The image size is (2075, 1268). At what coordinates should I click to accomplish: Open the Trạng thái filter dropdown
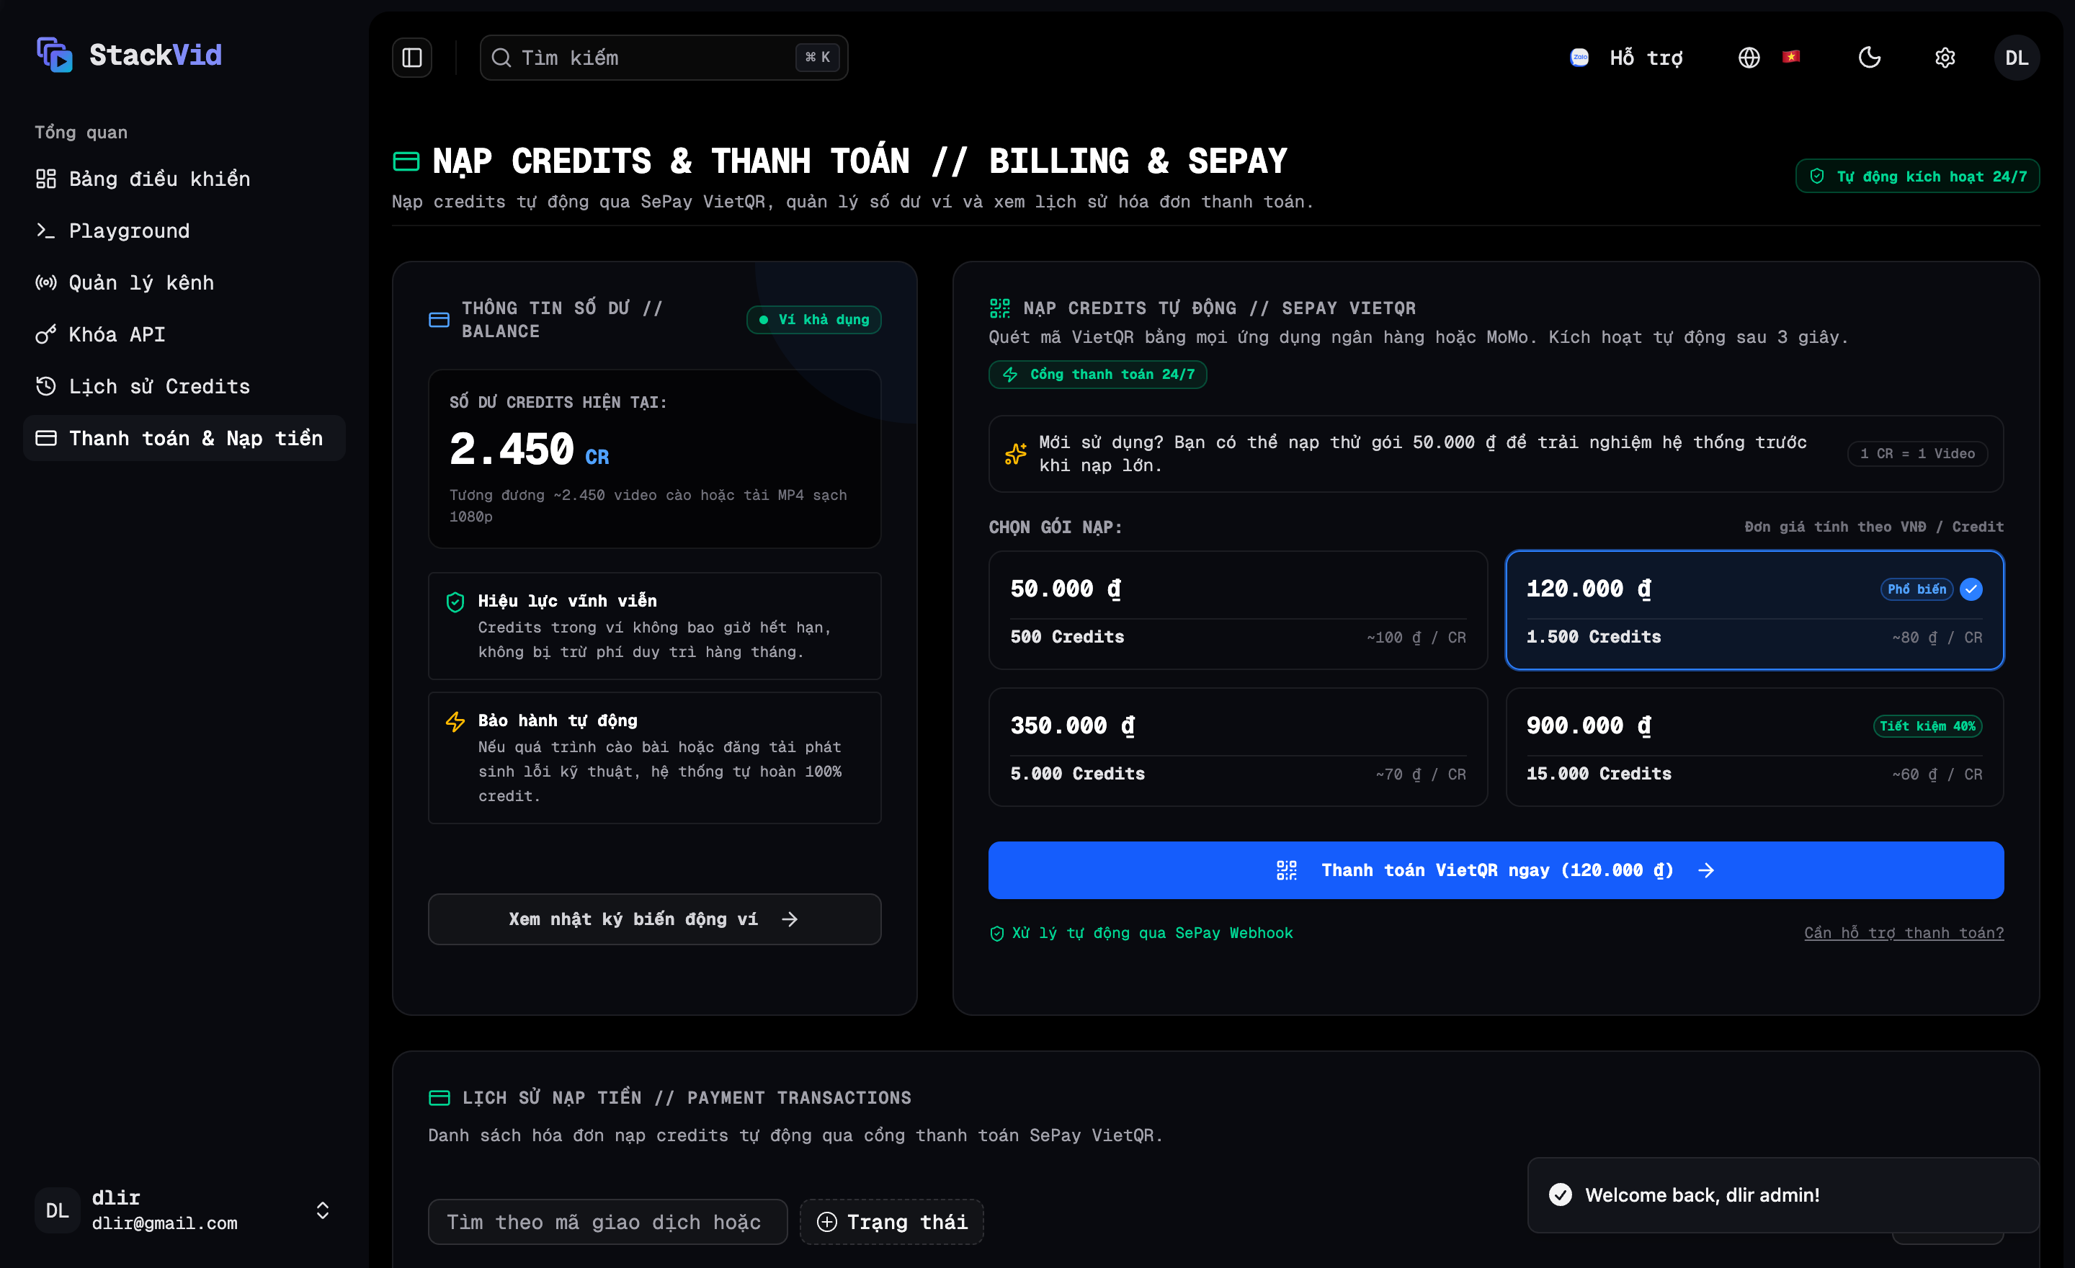pyautogui.click(x=892, y=1222)
